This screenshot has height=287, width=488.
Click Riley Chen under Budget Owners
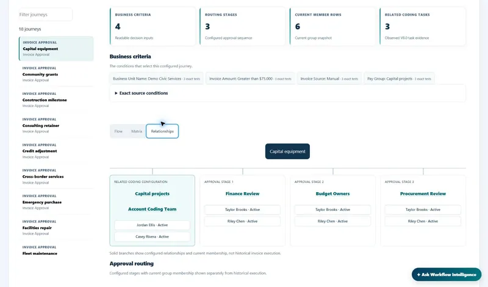(x=332, y=221)
